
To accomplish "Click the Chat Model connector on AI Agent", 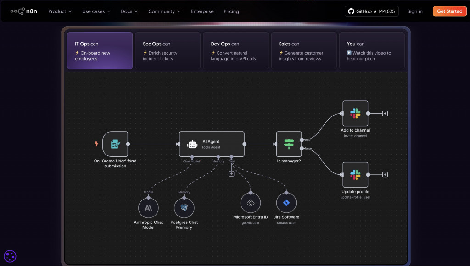I will point(192,157).
